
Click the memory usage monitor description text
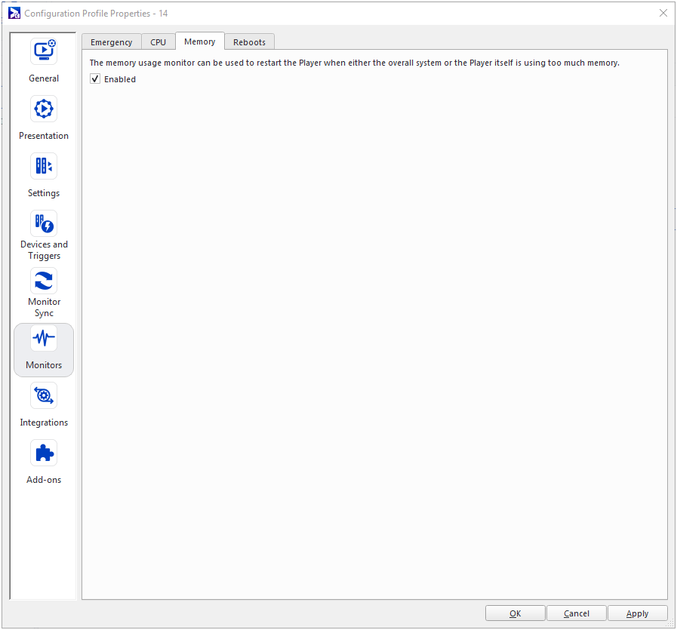pos(354,63)
